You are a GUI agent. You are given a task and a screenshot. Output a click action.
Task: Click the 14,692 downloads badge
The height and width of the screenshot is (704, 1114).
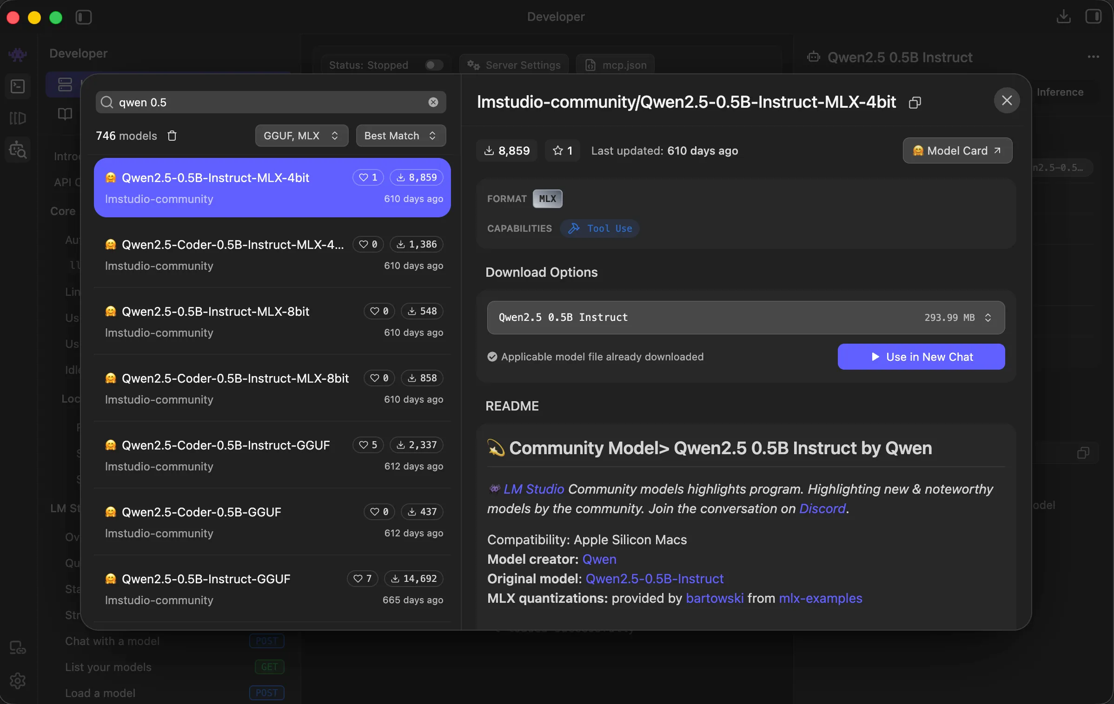pyautogui.click(x=414, y=579)
